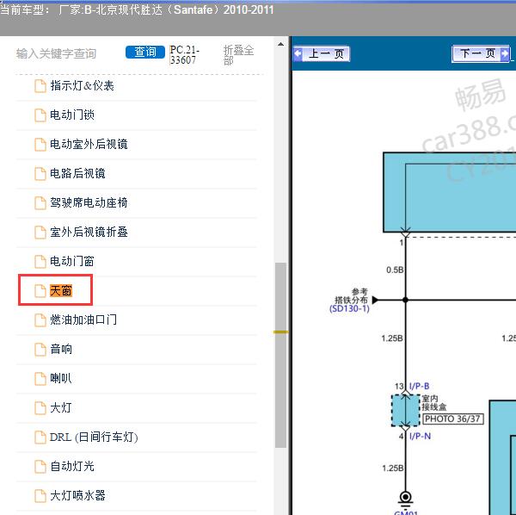516x515 pixels.
Task: Click the document icon beside 电动门锁
Action: pyautogui.click(x=40, y=115)
